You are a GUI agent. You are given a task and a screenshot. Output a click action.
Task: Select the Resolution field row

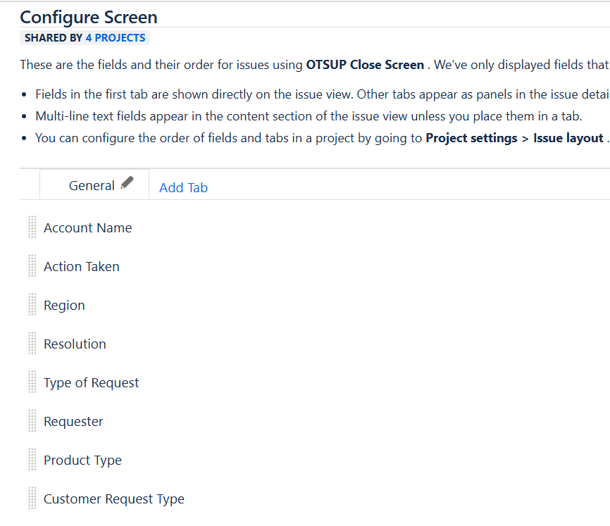pyautogui.click(x=315, y=344)
